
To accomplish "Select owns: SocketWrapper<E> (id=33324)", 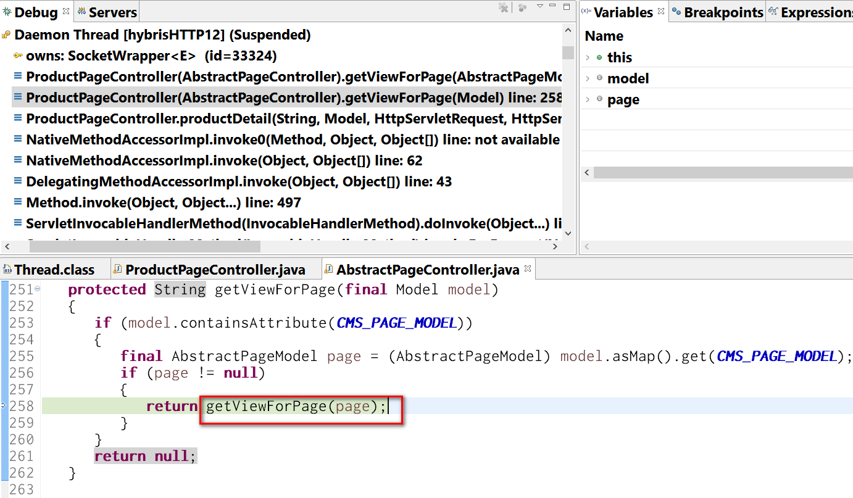I will (x=151, y=56).
